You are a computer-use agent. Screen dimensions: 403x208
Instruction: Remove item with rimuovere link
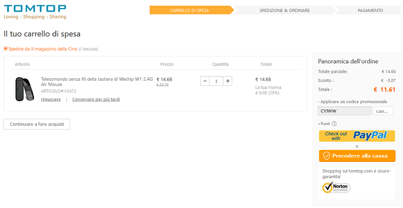point(51,99)
